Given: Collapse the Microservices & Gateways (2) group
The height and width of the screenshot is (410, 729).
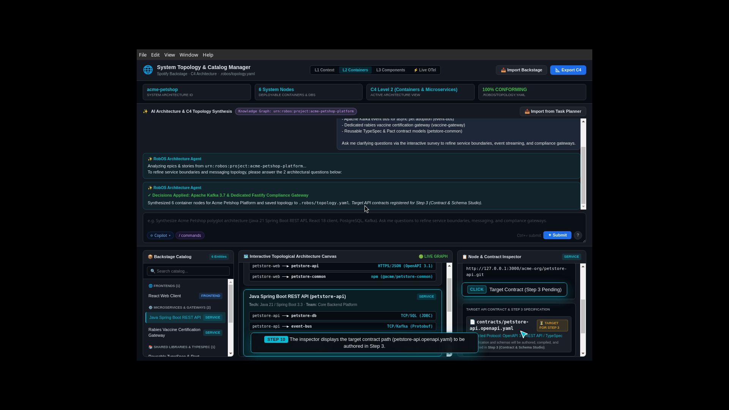Looking at the screenshot, I should pos(180,307).
